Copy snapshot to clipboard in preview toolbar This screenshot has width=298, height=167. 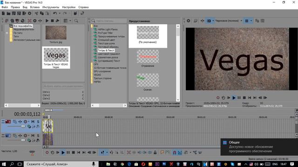(x=257, y=20)
